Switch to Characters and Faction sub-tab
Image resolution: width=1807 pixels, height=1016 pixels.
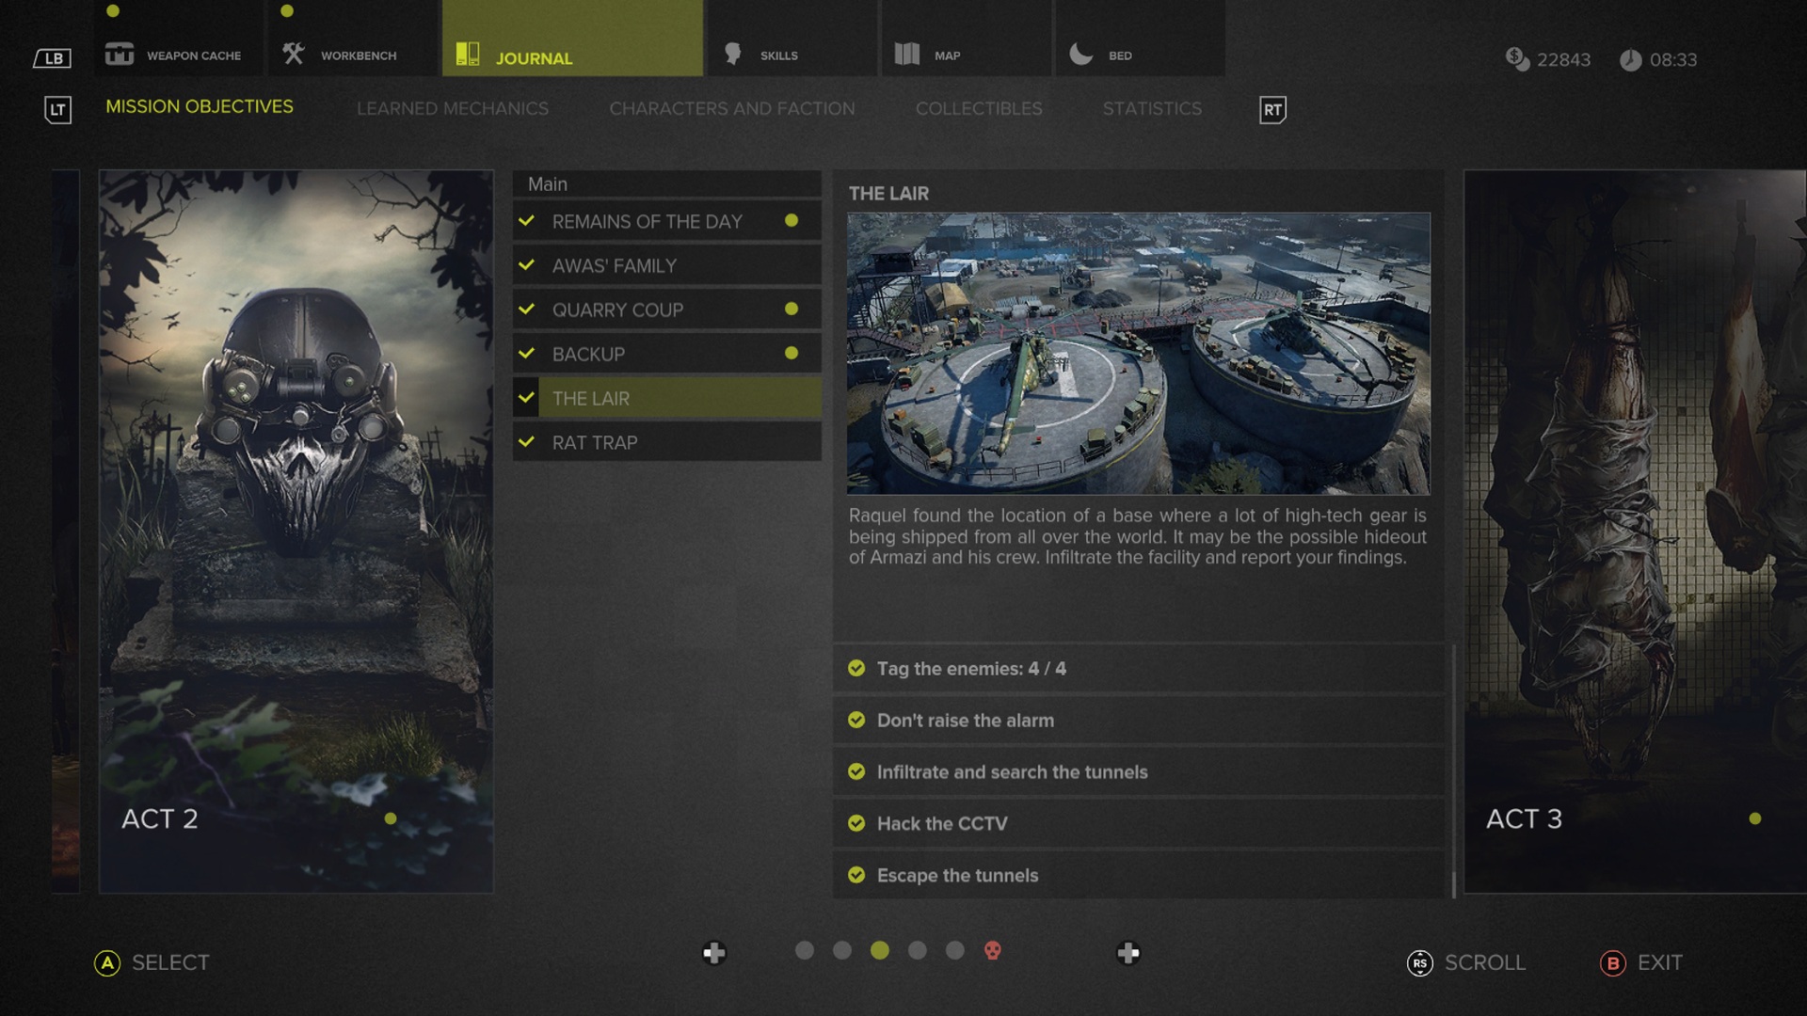click(732, 109)
